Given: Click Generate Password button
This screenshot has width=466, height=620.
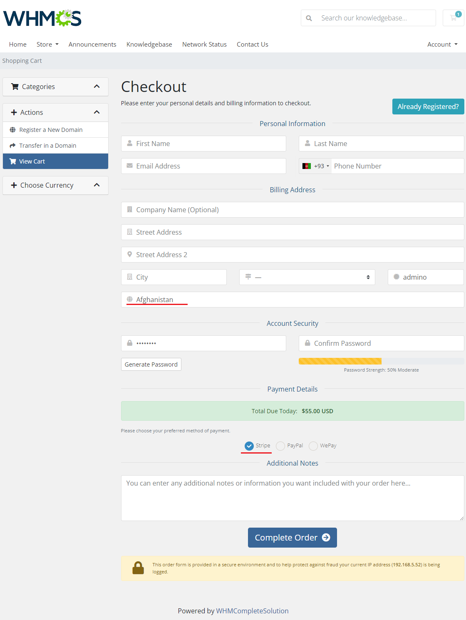Looking at the screenshot, I should point(151,365).
